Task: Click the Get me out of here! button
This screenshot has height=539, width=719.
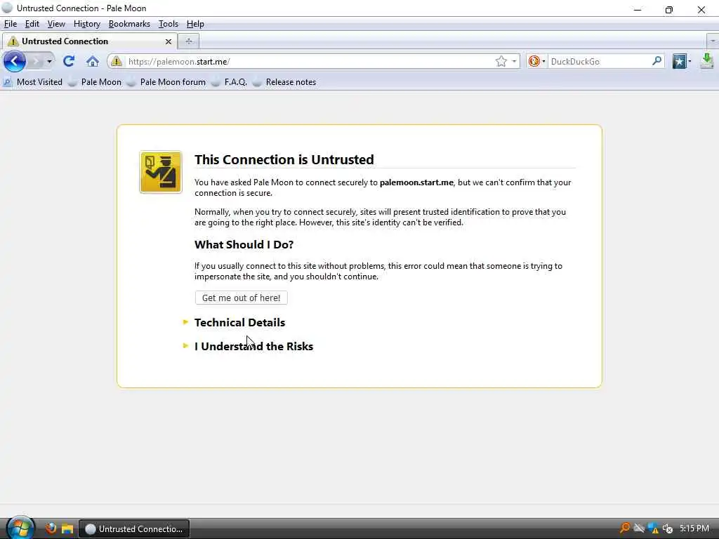Action: coord(242,298)
